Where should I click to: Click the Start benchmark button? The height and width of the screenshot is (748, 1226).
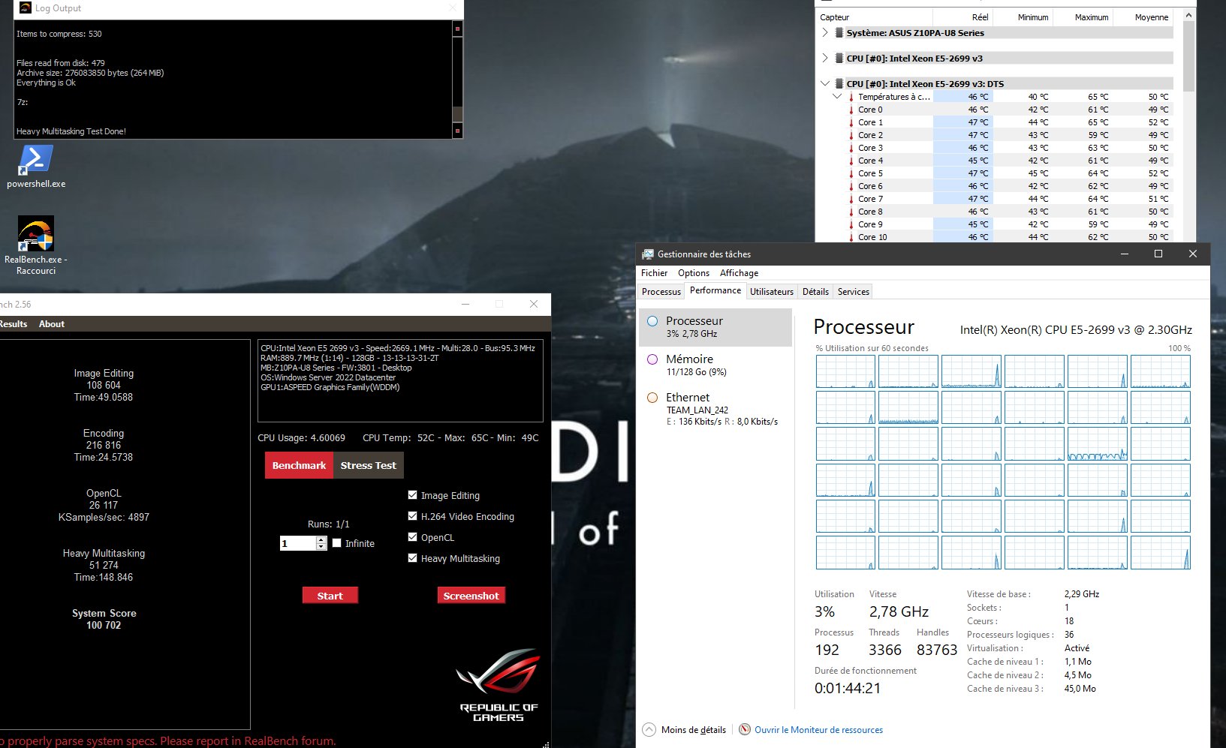point(330,596)
